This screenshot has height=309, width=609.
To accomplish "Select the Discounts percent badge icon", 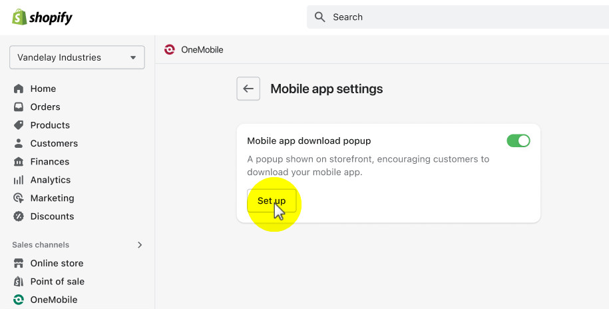I will (x=19, y=216).
